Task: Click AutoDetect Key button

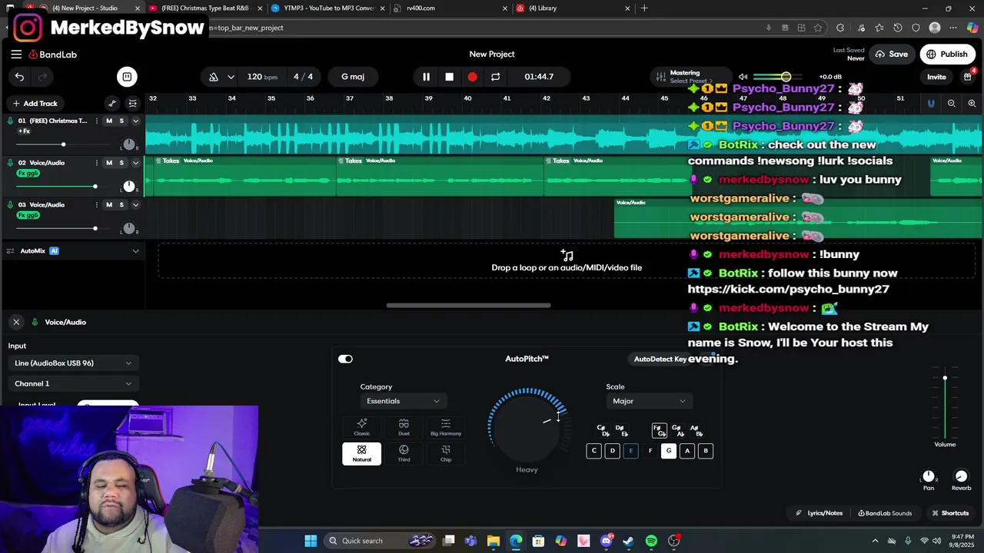Action: pos(660,359)
